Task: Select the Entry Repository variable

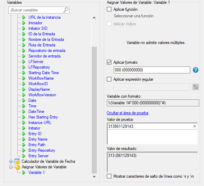Action: tap(42, 150)
